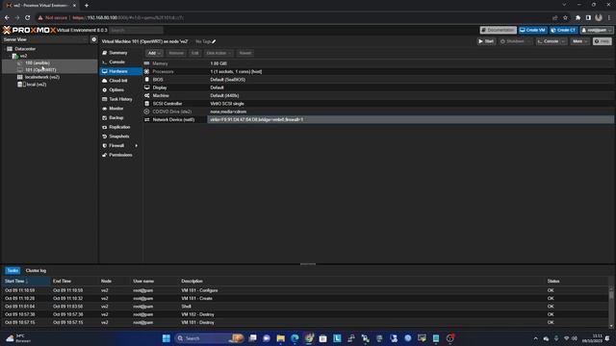Click the BIOS chip icon
Image resolution: width=616 pixels, height=346 pixels.
[x=147, y=80]
